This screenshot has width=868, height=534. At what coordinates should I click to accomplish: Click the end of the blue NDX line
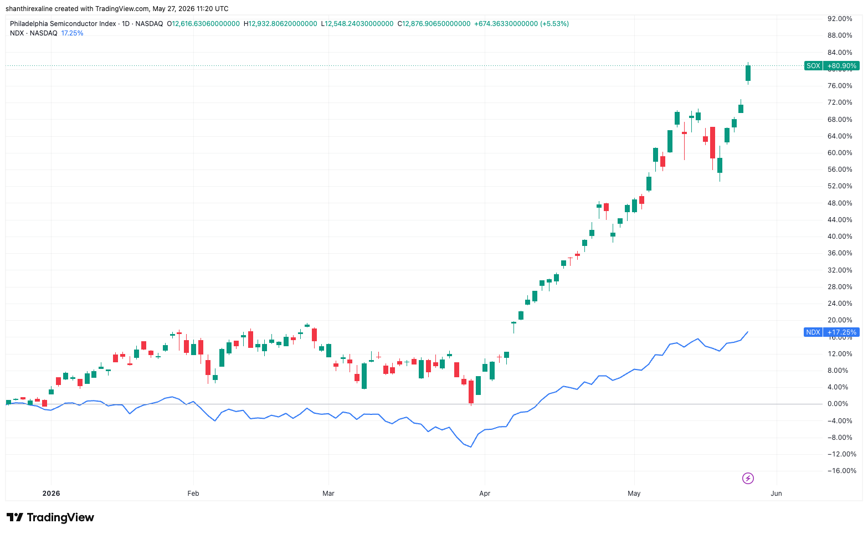[x=748, y=332]
